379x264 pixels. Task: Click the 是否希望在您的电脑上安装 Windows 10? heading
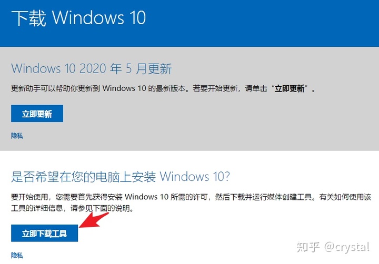(x=121, y=177)
